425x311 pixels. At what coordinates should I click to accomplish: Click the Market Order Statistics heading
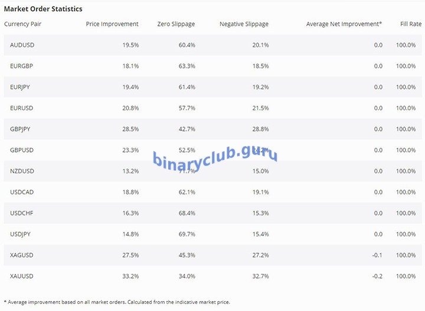point(43,9)
